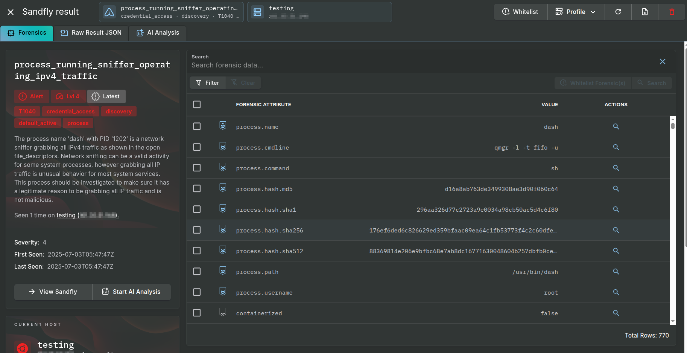Click magnifier icon for process.hash.sha1 row
This screenshot has height=353, width=687.
point(616,209)
